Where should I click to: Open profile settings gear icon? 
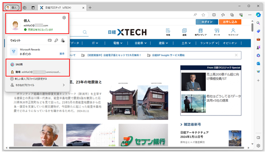64,18
